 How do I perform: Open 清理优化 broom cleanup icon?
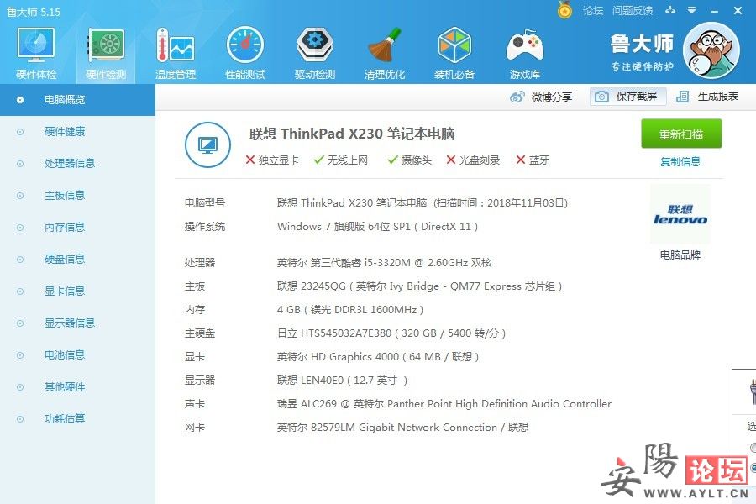[384, 53]
